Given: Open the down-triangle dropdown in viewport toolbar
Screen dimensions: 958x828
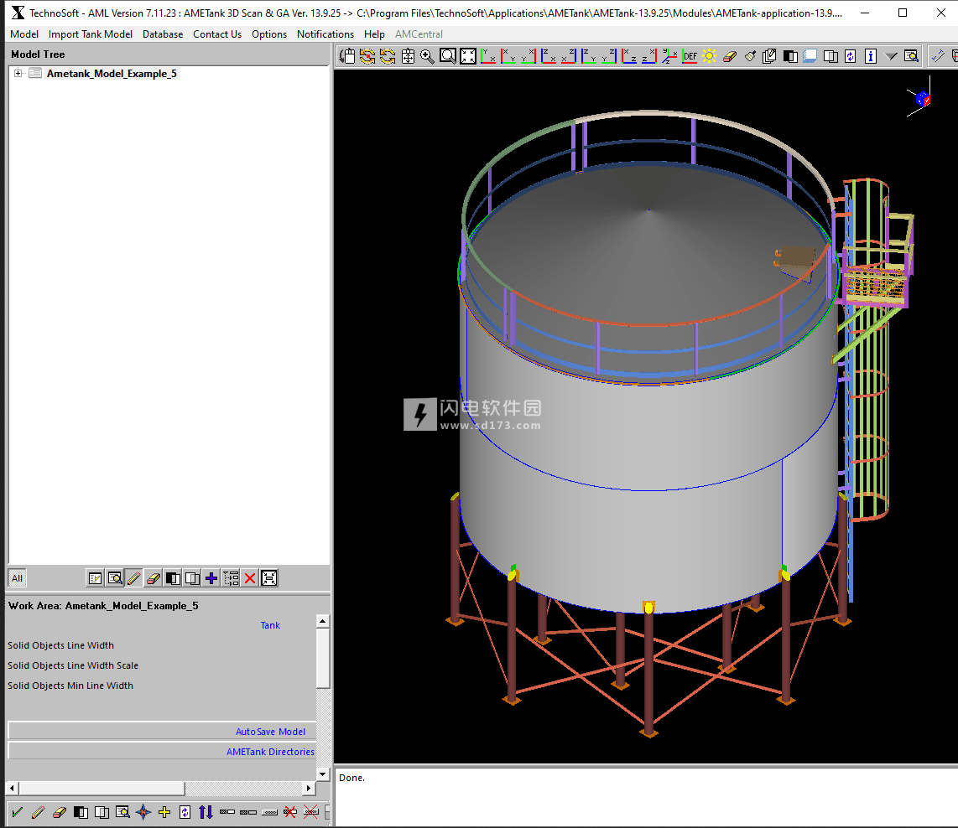Looking at the screenshot, I should [891, 56].
